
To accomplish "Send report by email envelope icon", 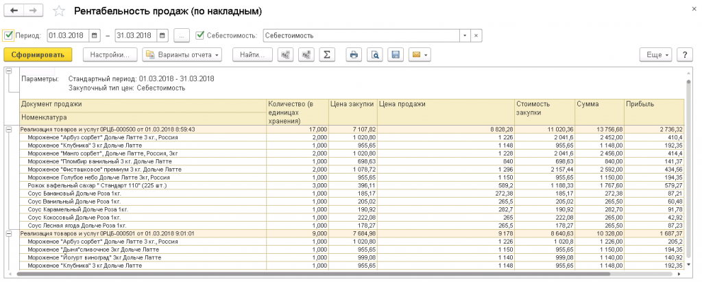I will (x=420, y=55).
